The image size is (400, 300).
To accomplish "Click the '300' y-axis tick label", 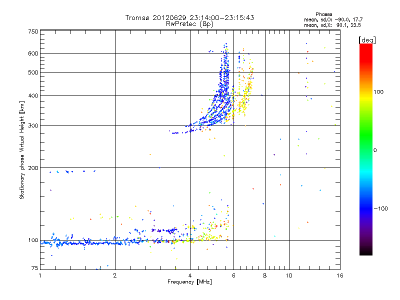I will click(x=33, y=126).
